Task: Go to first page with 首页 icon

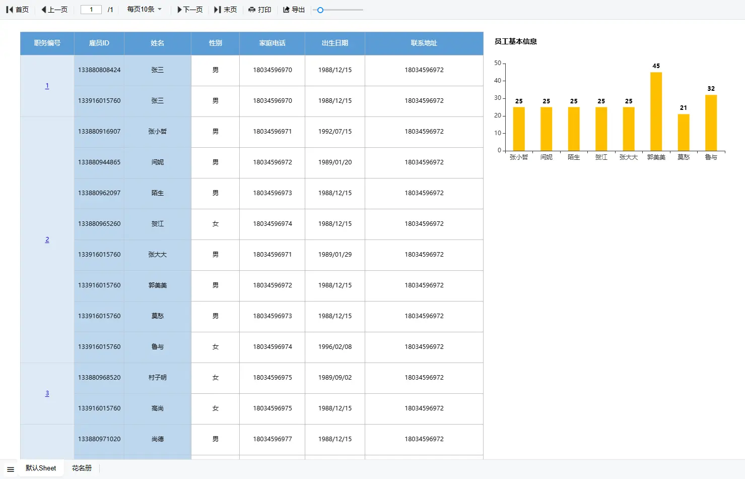Action: (x=10, y=10)
